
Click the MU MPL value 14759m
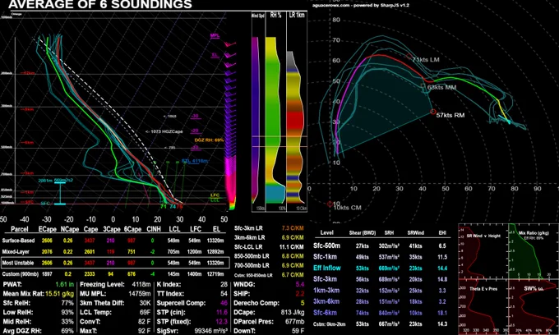pos(140,294)
